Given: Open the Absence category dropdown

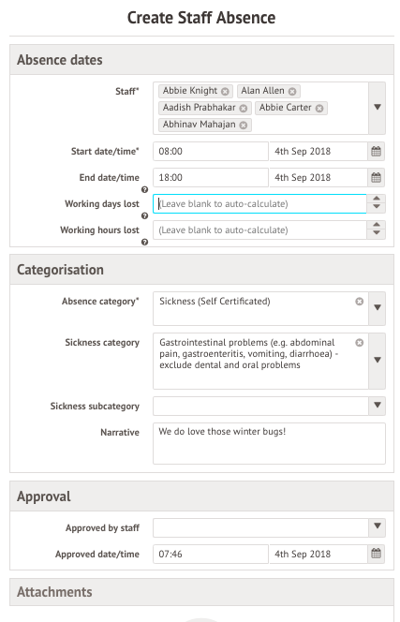Looking at the screenshot, I should point(378,308).
